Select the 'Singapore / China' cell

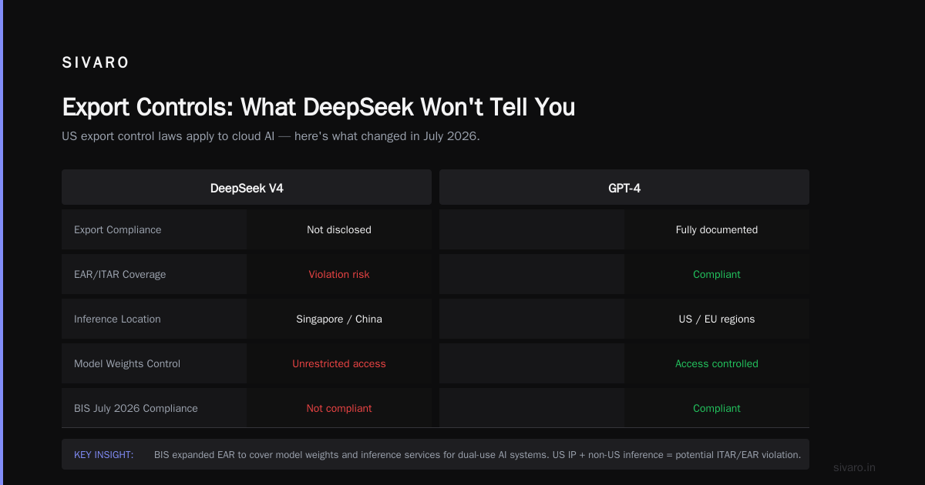[339, 319]
